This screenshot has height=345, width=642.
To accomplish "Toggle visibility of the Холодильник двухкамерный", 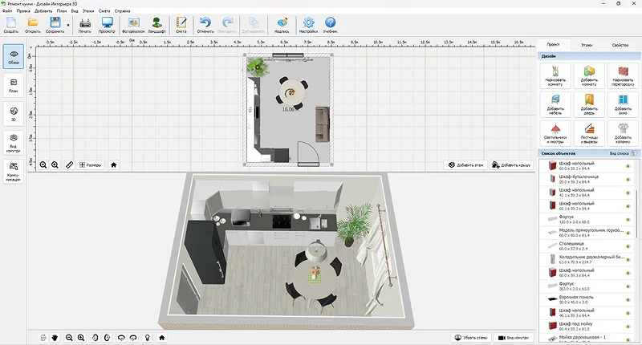I will [x=628, y=259].
